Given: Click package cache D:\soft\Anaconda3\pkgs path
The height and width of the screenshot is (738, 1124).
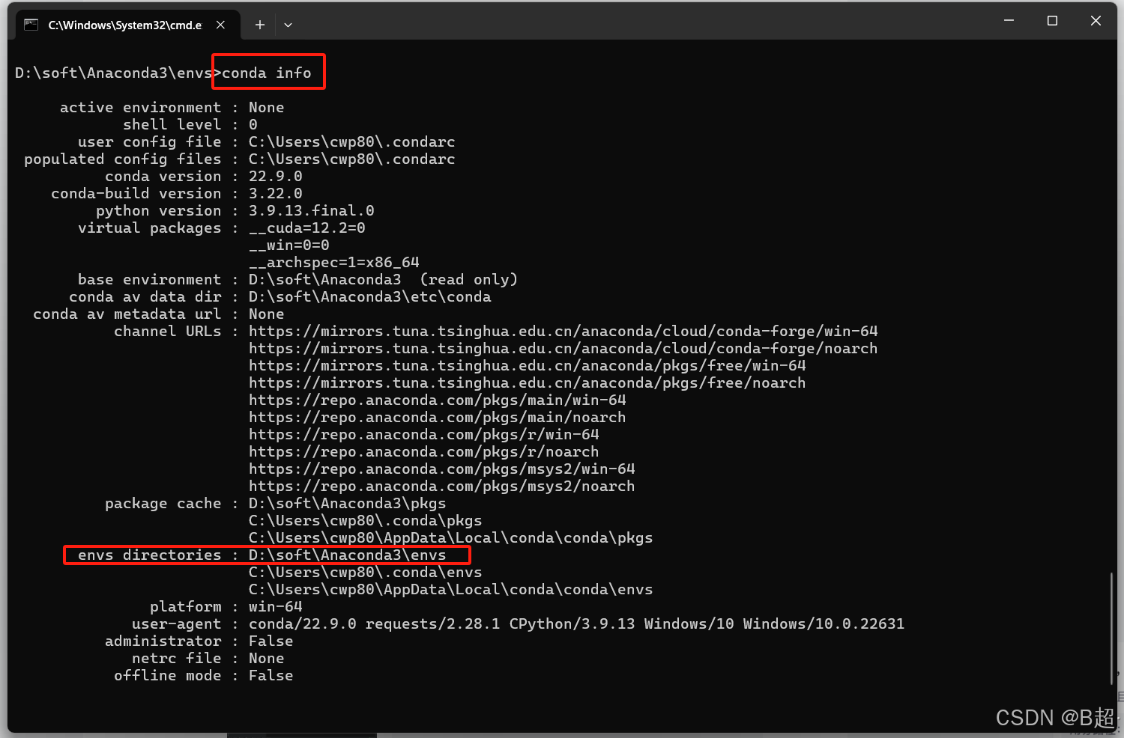Looking at the screenshot, I should click(348, 503).
